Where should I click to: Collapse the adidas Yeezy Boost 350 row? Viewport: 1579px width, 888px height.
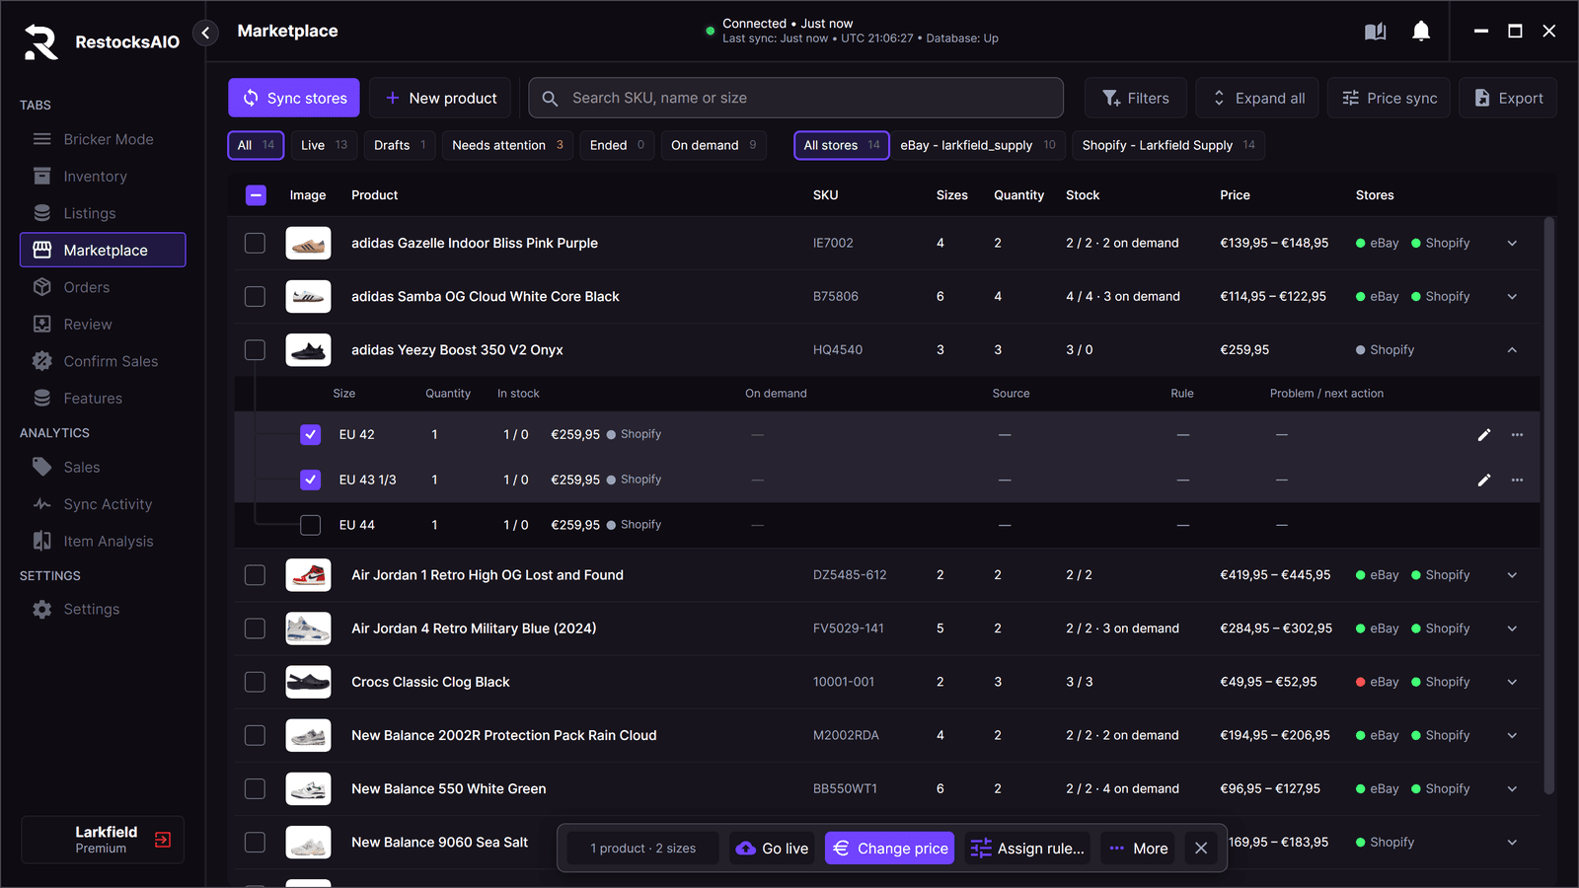[x=1512, y=350]
